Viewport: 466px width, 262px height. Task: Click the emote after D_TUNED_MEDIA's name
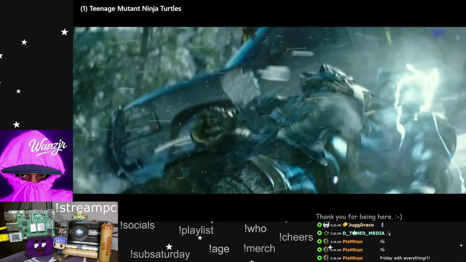389,233
